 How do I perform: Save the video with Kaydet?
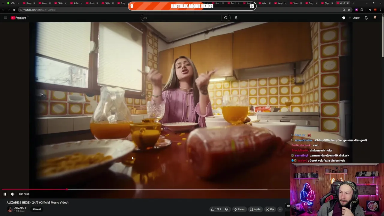255,209
